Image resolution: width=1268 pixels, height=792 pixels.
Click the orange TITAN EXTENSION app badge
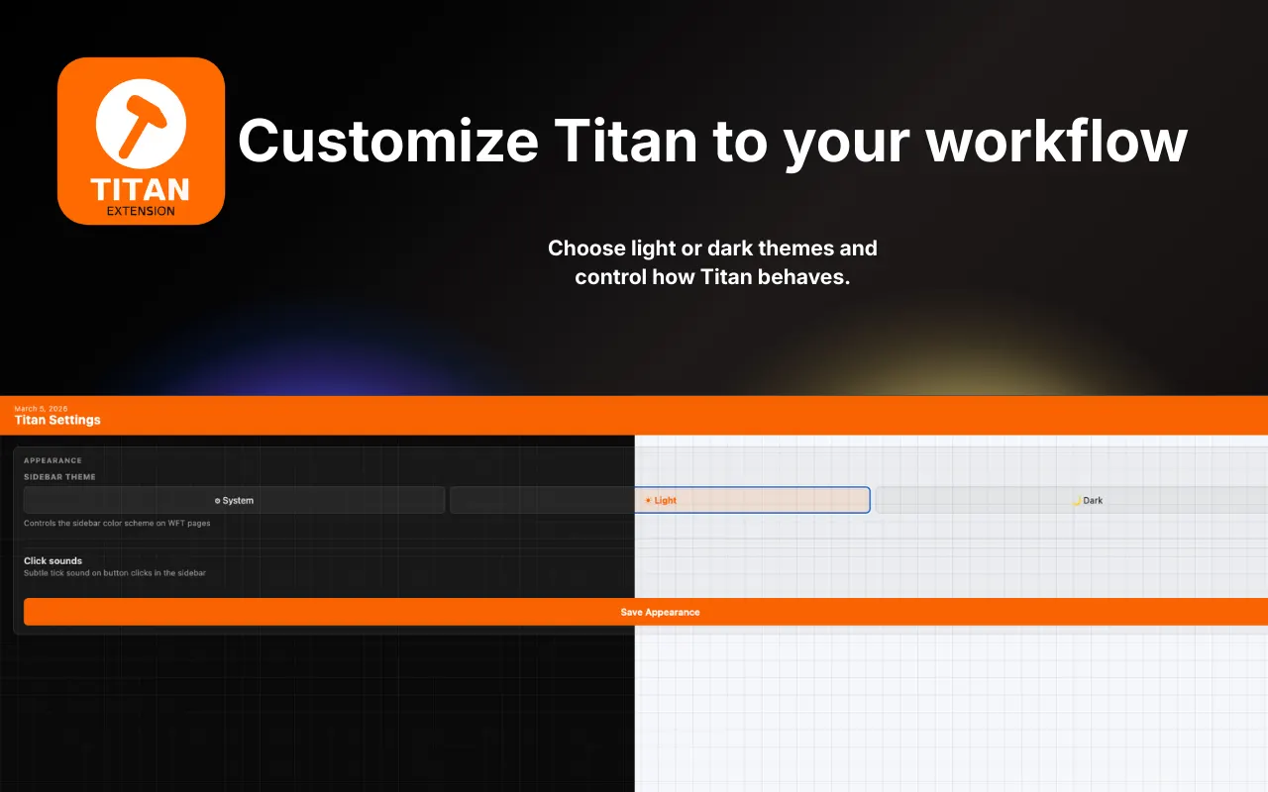pos(141,141)
